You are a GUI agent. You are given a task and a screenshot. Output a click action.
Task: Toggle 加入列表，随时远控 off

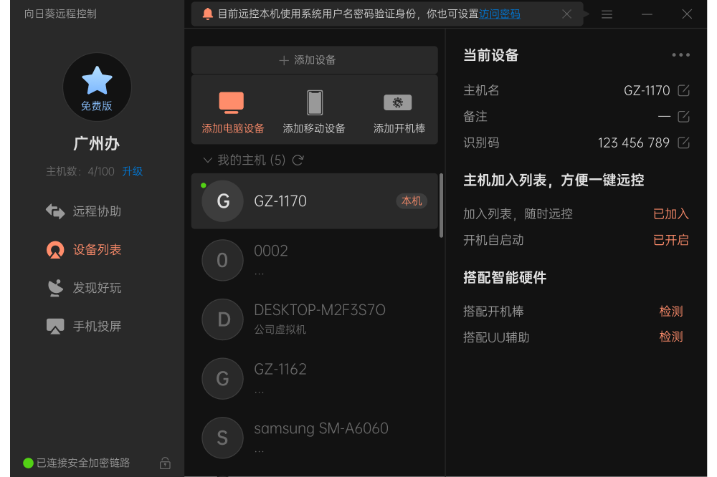coord(671,213)
